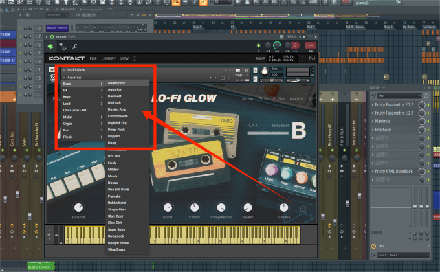Click the instrument info icon beside camera

point(246,70)
